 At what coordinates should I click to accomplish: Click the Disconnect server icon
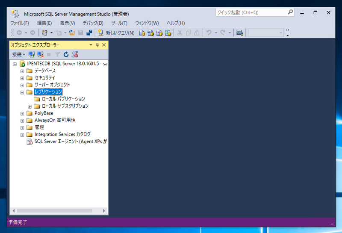40,54
